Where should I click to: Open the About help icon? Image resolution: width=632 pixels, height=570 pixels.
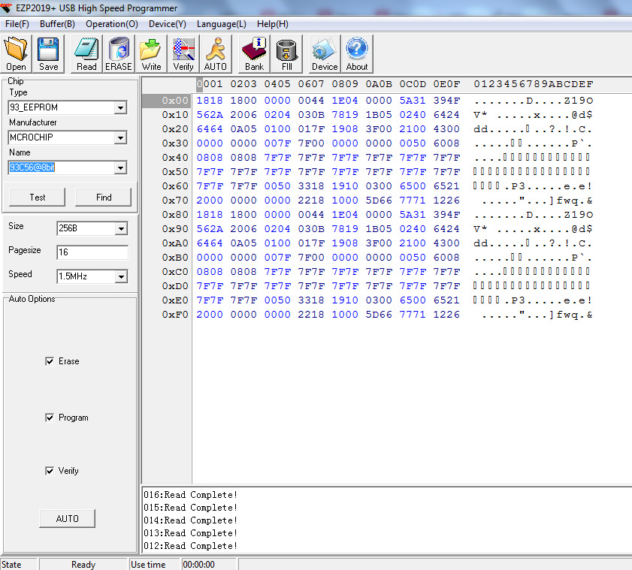click(357, 53)
